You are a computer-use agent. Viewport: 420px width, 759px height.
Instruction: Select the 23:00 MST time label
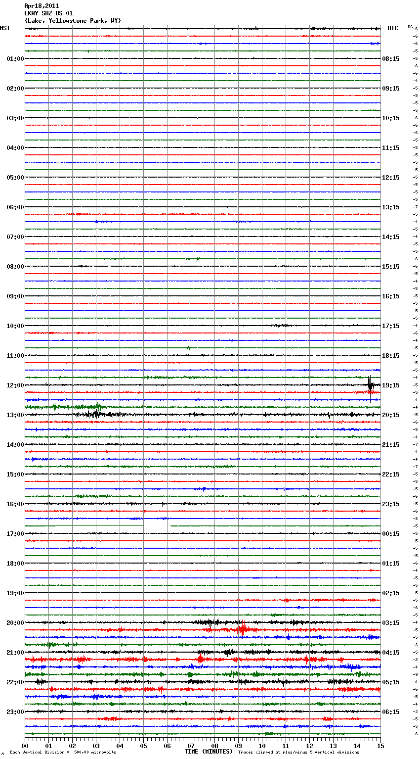15,712
